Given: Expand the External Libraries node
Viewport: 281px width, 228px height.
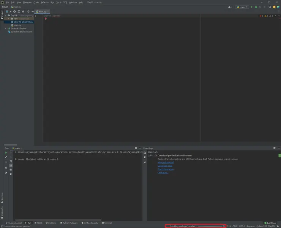Looking at the screenshot, I should click(6, 28).
